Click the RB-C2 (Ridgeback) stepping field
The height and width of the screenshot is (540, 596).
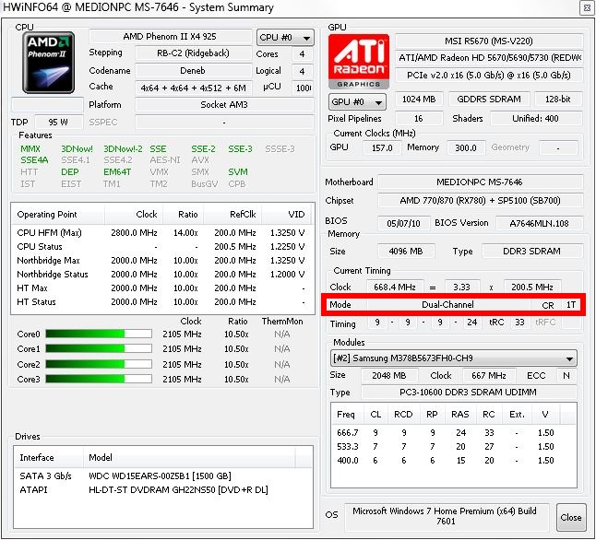point(193,53)
